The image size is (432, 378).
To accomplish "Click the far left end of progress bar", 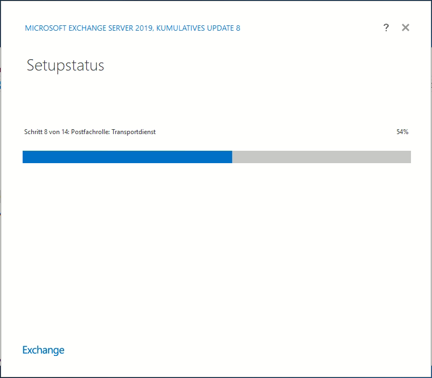I will pos(24,157).
